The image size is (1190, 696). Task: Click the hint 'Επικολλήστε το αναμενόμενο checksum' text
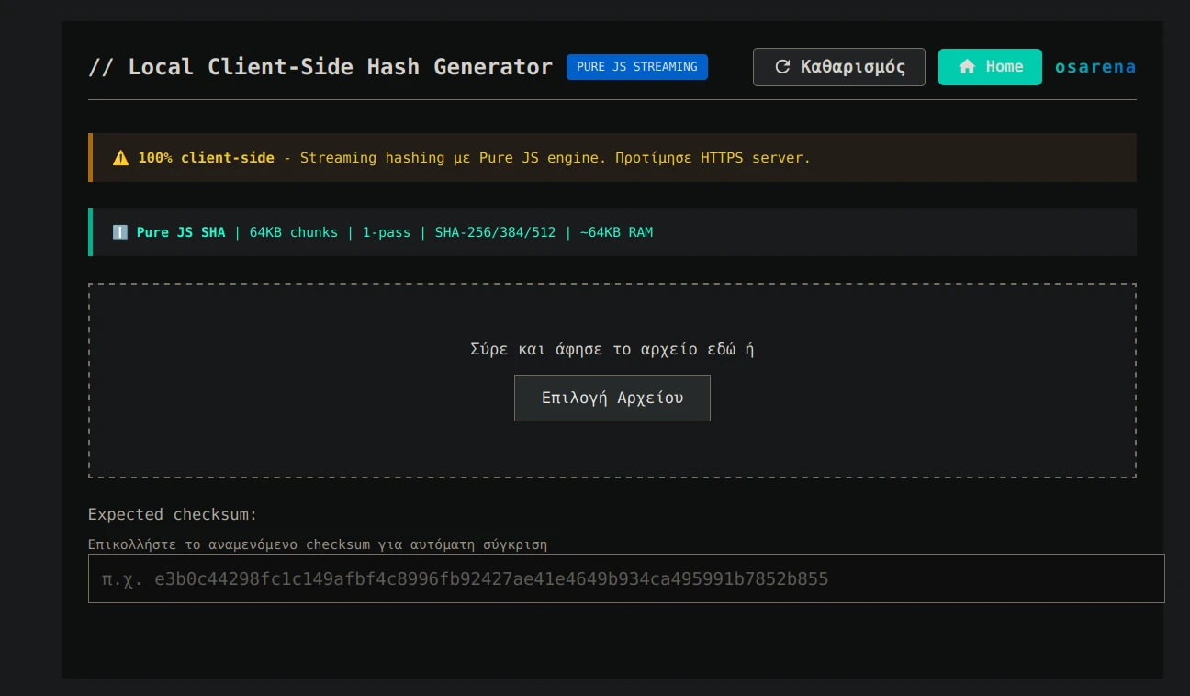point(318,544)
